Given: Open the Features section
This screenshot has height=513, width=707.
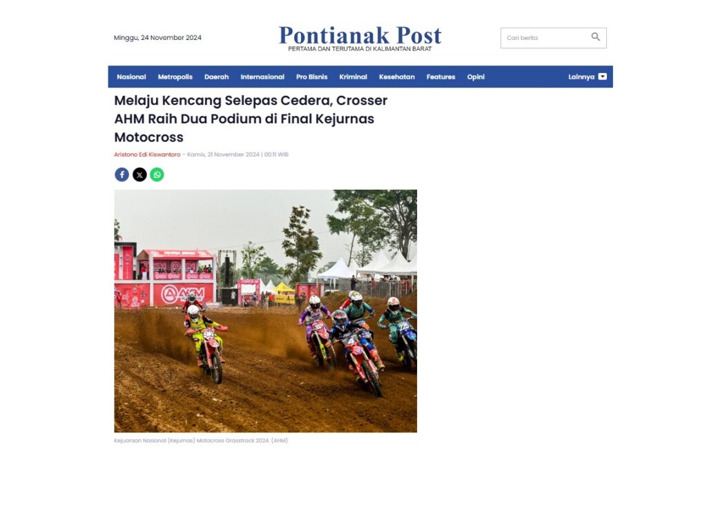Looking at the screenshot, I should pos(440,77).
